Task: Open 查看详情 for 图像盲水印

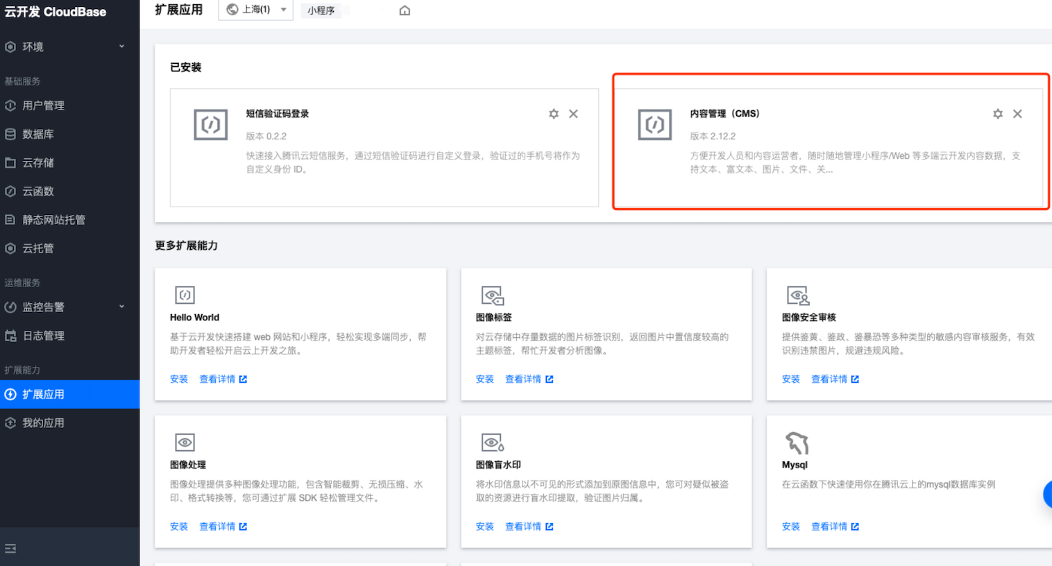Action: (x=529, y=527)
